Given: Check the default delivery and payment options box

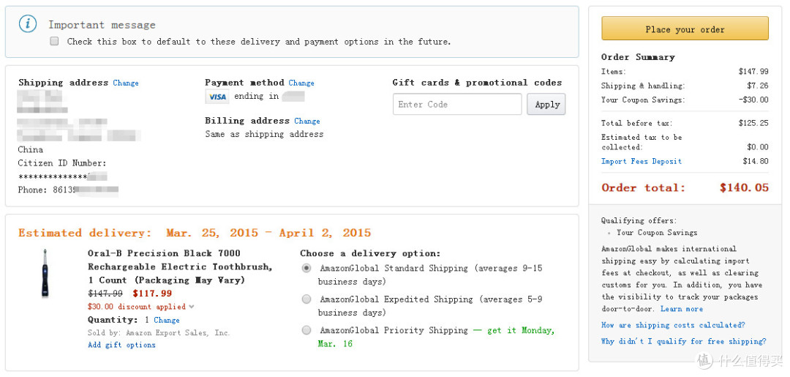Looking at the screenshot, I should [54, 41].
